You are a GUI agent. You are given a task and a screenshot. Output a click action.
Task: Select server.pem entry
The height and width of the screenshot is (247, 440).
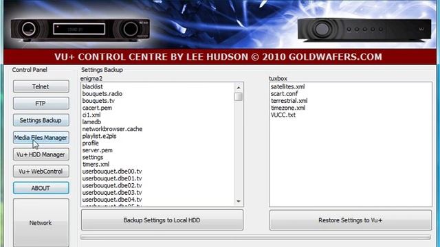[x=98, y=150]
